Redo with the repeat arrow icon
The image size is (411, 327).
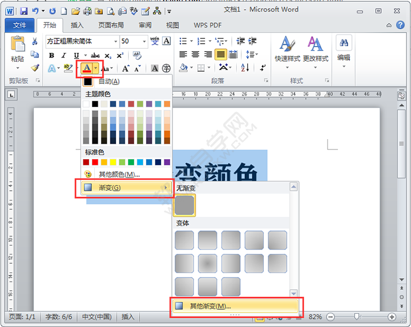pyautogui.click(x=53, y=11)
